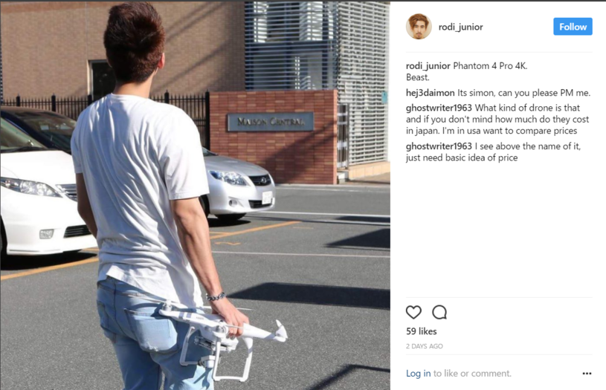This screenshot has height=390, width=606.
Task: Click the 'to like or comment' text
Action: click(472, 374)
